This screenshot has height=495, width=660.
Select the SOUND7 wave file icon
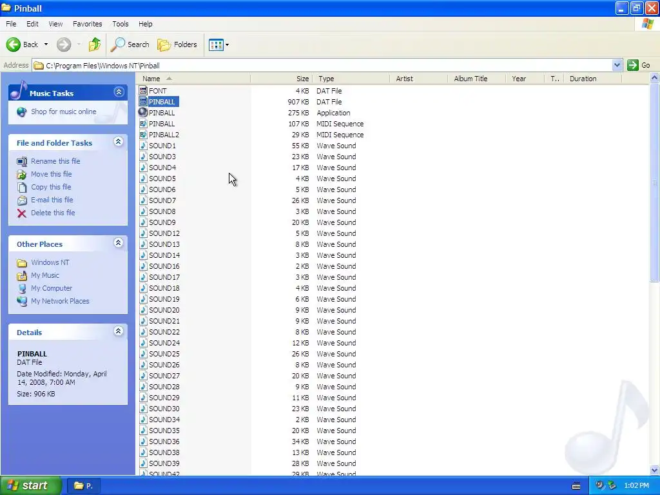click(143, 200)
